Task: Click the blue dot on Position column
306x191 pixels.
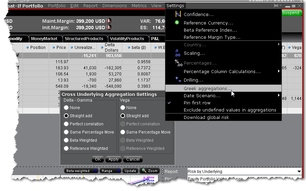Action: point(28,48)
